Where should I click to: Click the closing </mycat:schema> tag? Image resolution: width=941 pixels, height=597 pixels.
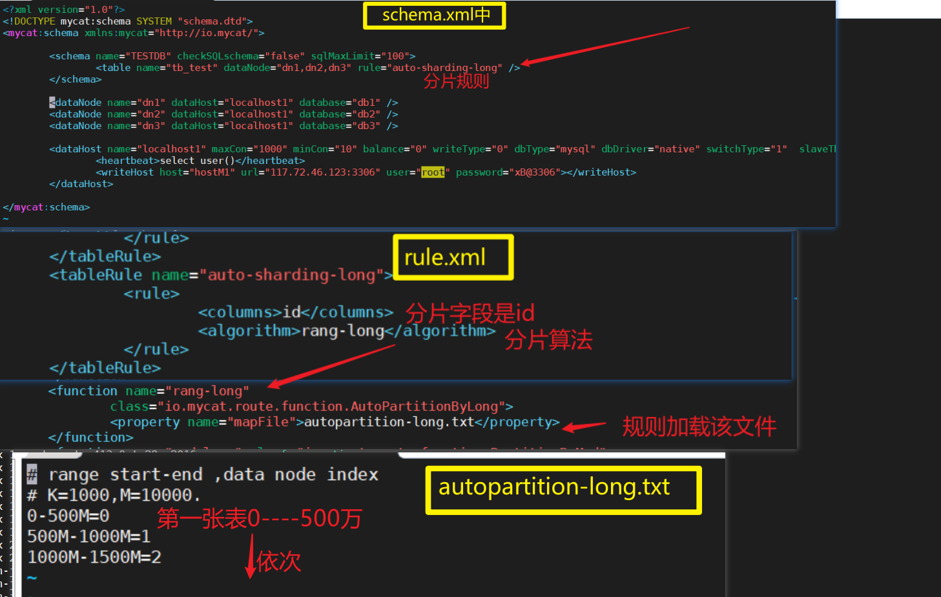(x=46, y=207)
